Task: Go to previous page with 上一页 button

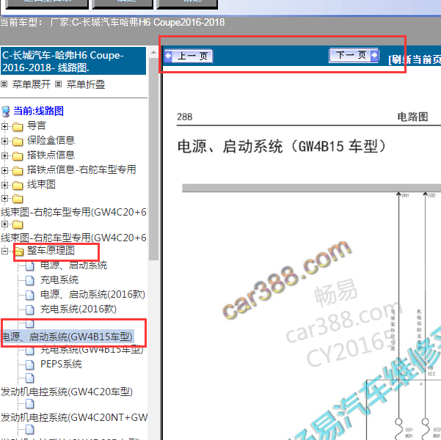Action: pos(189,56)
